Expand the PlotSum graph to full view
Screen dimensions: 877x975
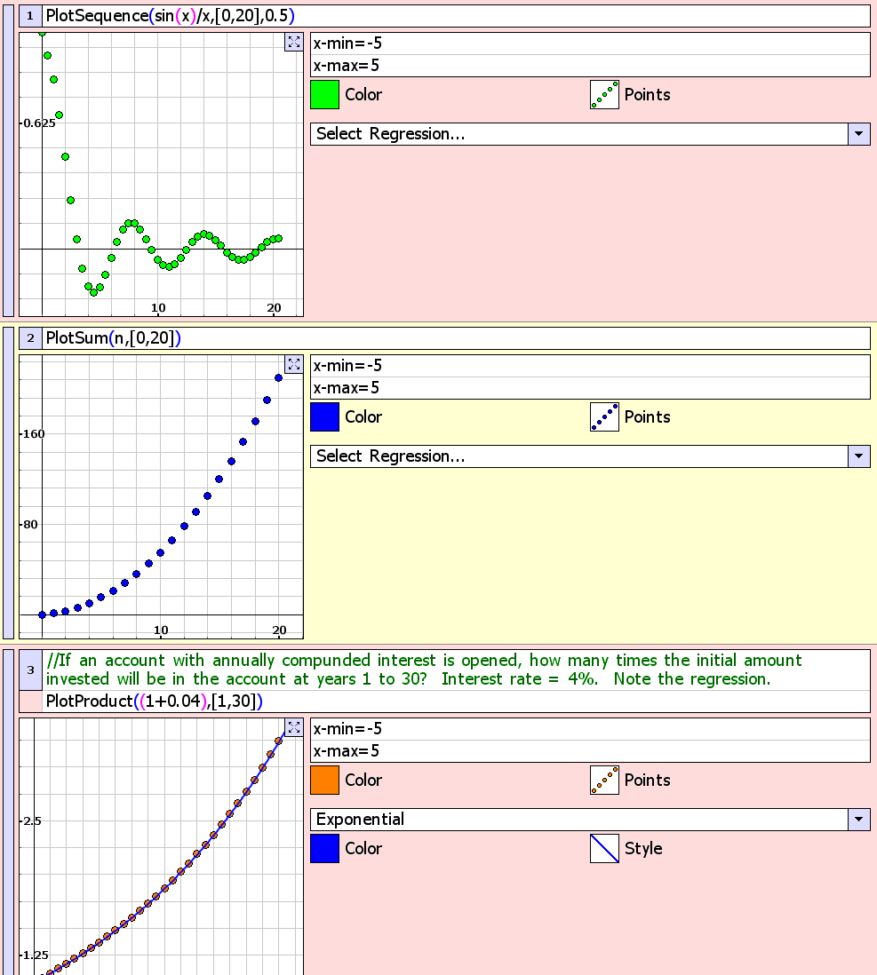pyautogui.click(x=294, y=364)
